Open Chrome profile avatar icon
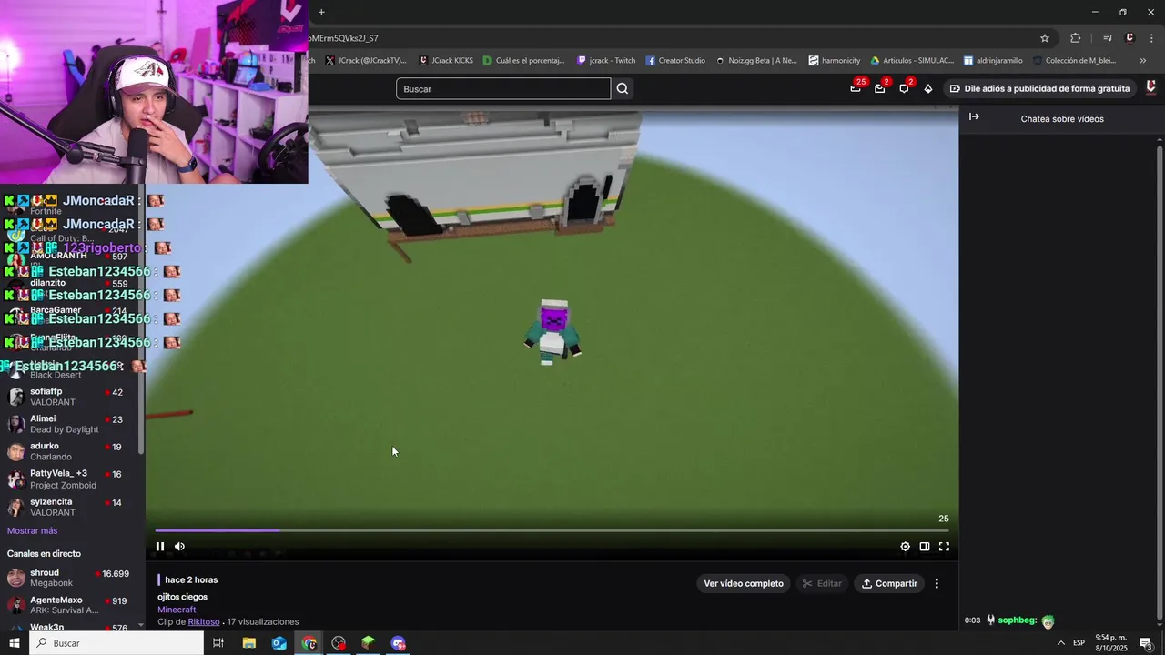Viewport: 1165px width, 655px height. pos(1130,38)
